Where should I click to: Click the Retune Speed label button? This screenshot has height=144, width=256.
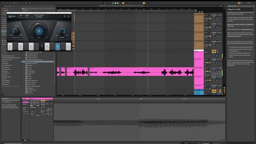click(16, 37)
